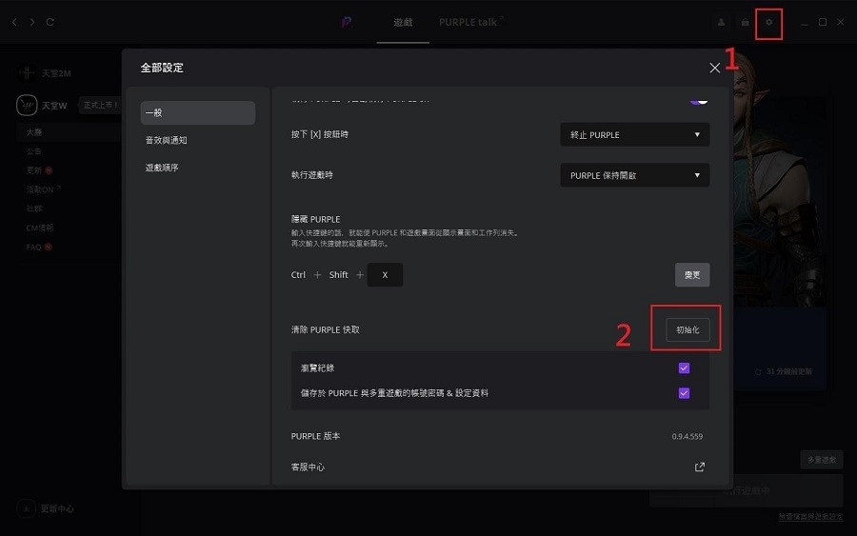Uncheck the 瀏覽紀錄 checkbox
Image resolution: width=857 pixels, height=536 pixels.
tap(684, 368)
